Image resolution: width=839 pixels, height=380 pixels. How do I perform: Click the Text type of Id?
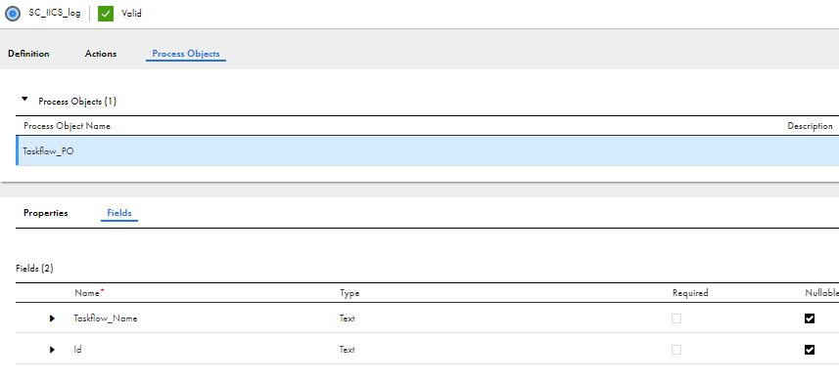point(347,350)
